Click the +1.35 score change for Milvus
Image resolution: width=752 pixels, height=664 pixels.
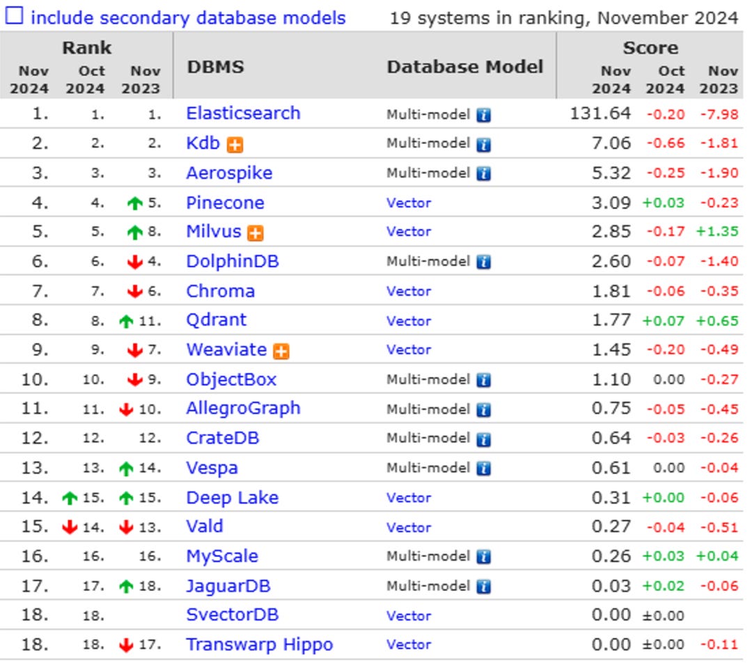coord(717,232)
